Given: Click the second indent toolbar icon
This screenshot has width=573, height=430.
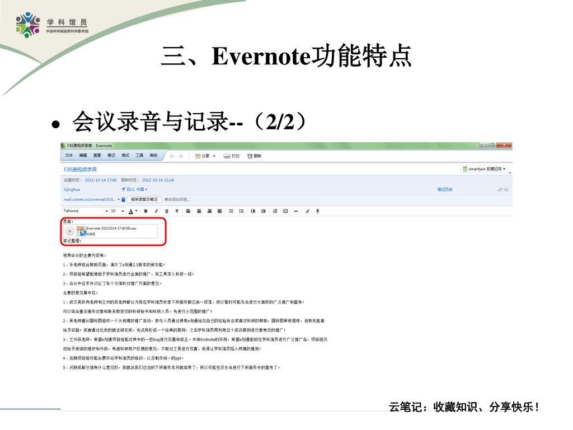Looking at the screenshot, I should click(x=263, y=211).
